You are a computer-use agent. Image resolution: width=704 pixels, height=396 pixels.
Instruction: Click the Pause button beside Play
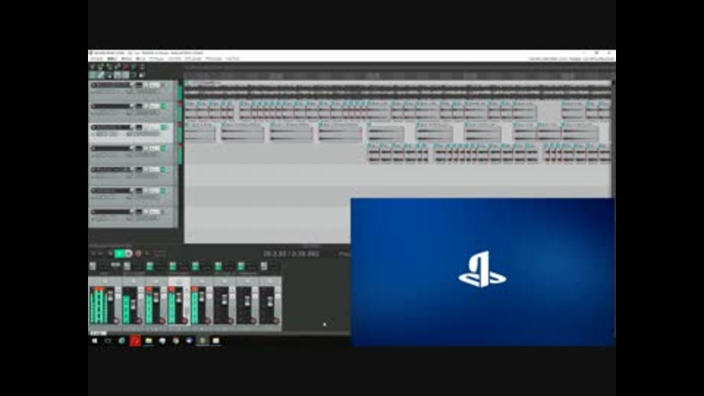tap(129, 254)
